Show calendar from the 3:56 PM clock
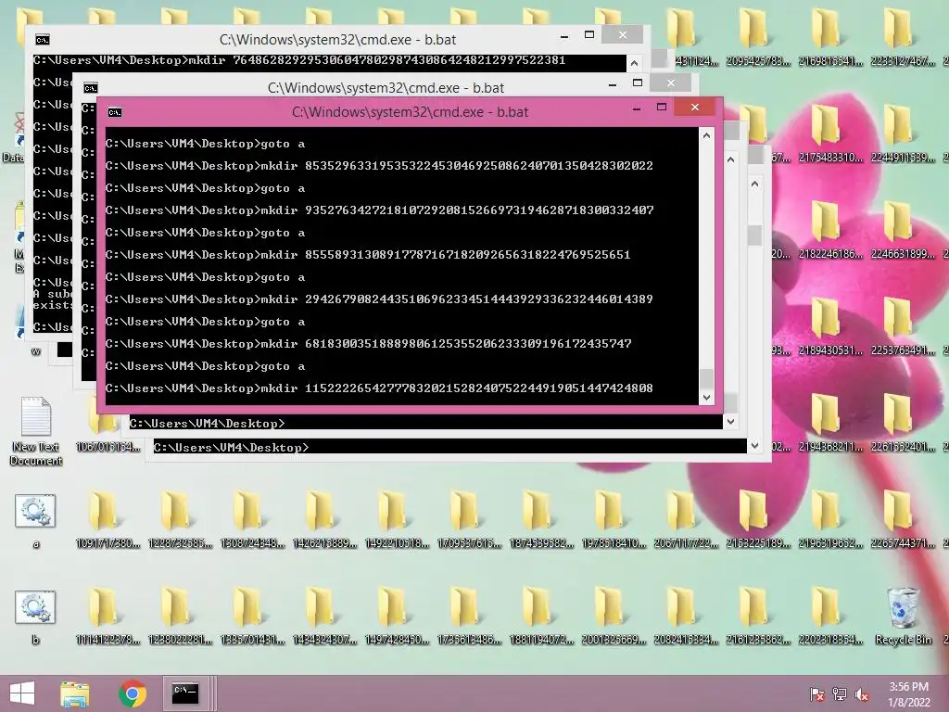Screen dimensions: 949x712 (908, 694)
